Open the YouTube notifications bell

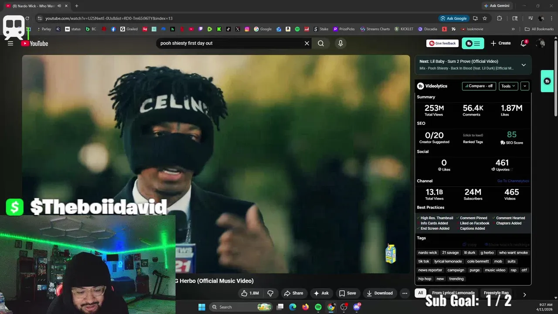pyautogui.click(x=524, y=43)
